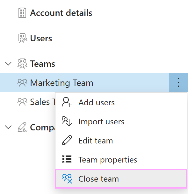Screen dimensions: 188x194
Task: Click the Sales team people icon
Action: pos(22,102)
